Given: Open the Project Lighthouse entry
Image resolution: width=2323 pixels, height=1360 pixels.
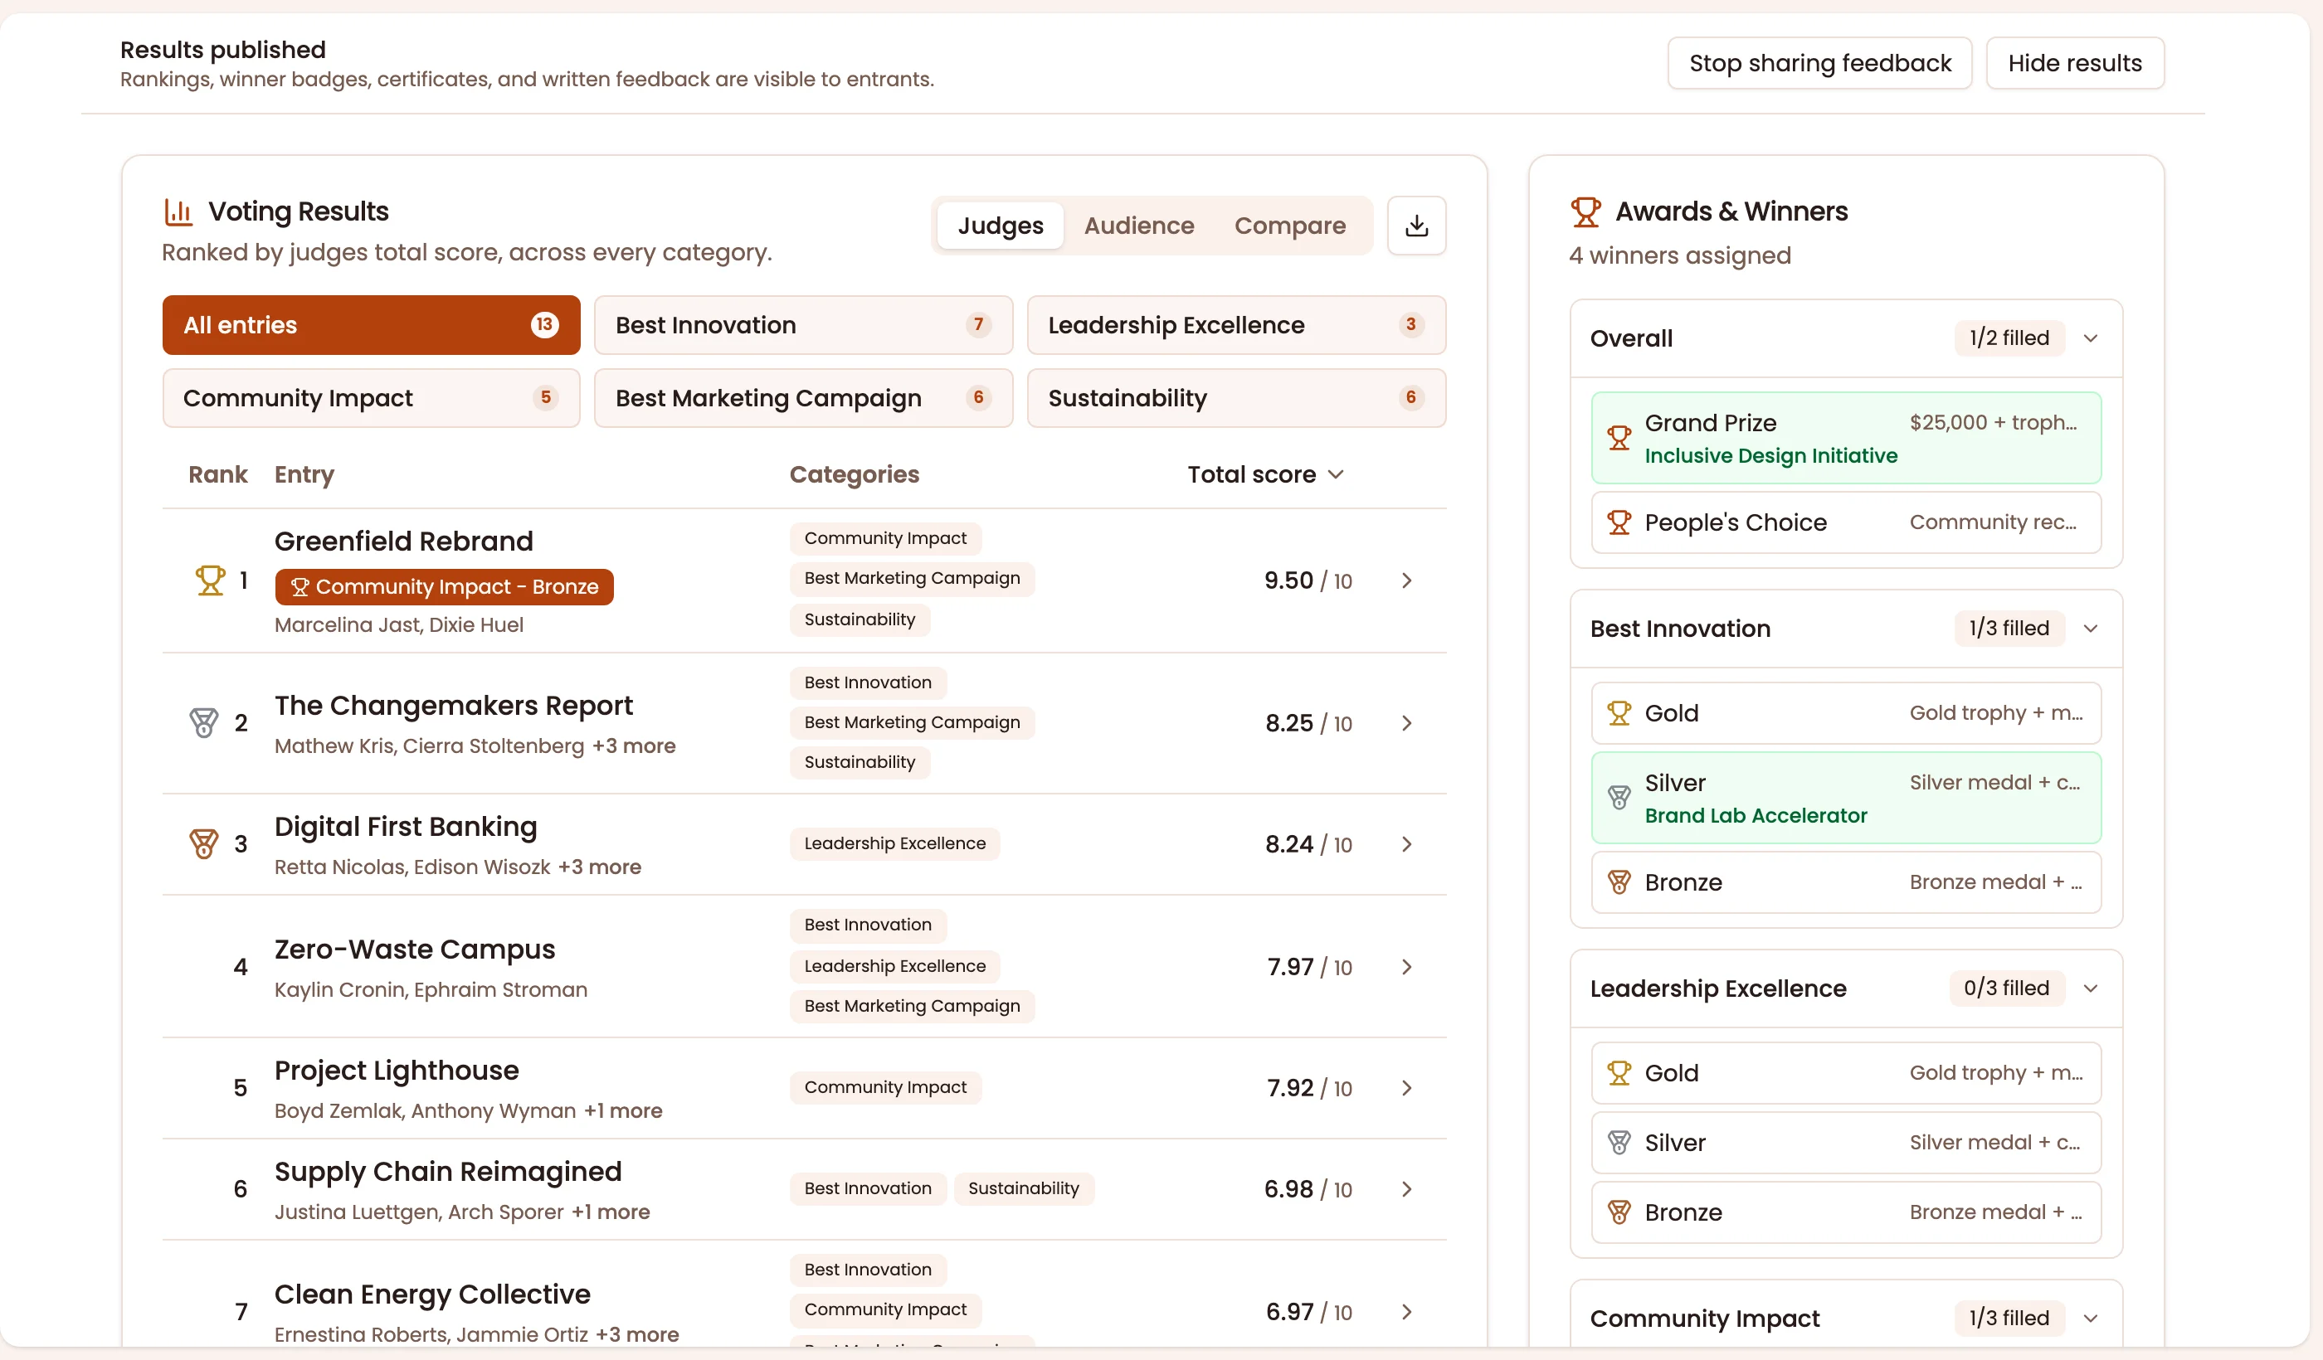Looking at the screenshot, I should pyautogui.click(x=397, y=1071).
